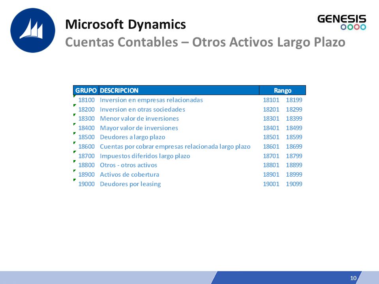This screenshot has height=284, width=379.
Task: Click range start value 18201
Action: pos(271,109)
